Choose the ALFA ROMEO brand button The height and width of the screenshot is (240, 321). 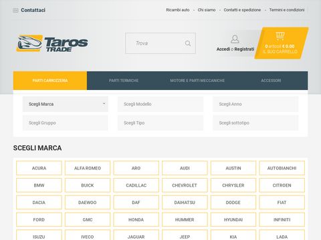(x=88, y=168)
